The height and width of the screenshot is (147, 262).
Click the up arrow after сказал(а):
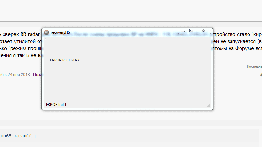35,136
